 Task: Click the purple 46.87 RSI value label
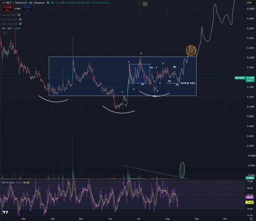[250, 197]
